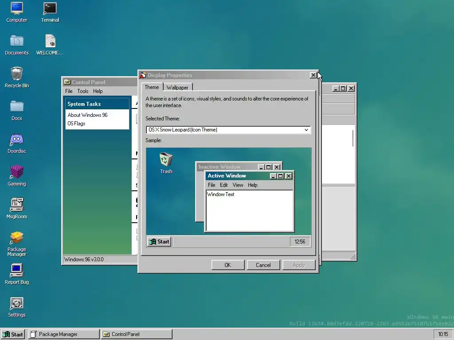This screenshot has width=454, height=340.
Task: Click OK in Display Properties
Action: pos(228,265)
